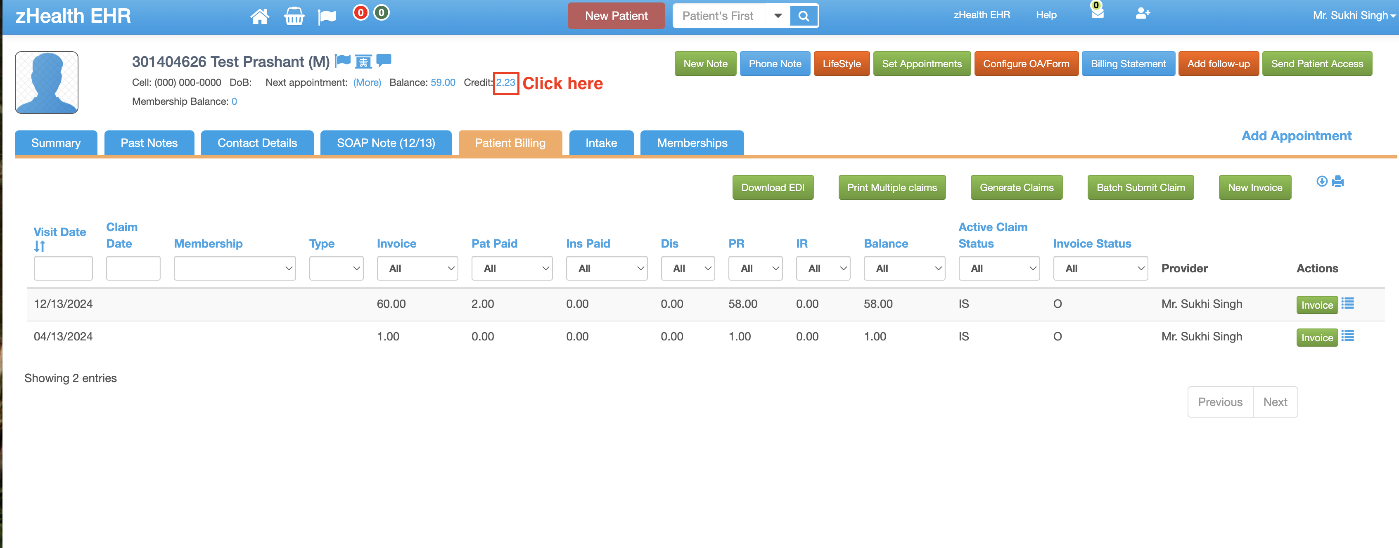Click Send Patient Access button
Image resolution: width=1399 pixels, height=548 pixels.
point(1317,64)
